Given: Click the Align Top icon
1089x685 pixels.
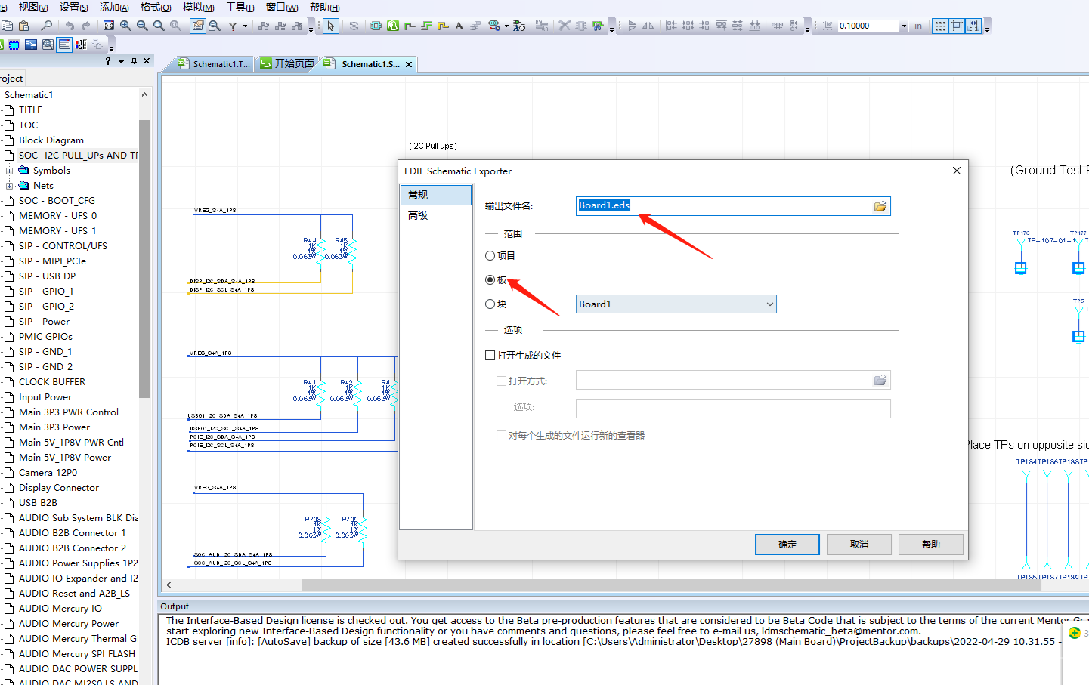Looking at the screenshot, I should pos(721,26).
